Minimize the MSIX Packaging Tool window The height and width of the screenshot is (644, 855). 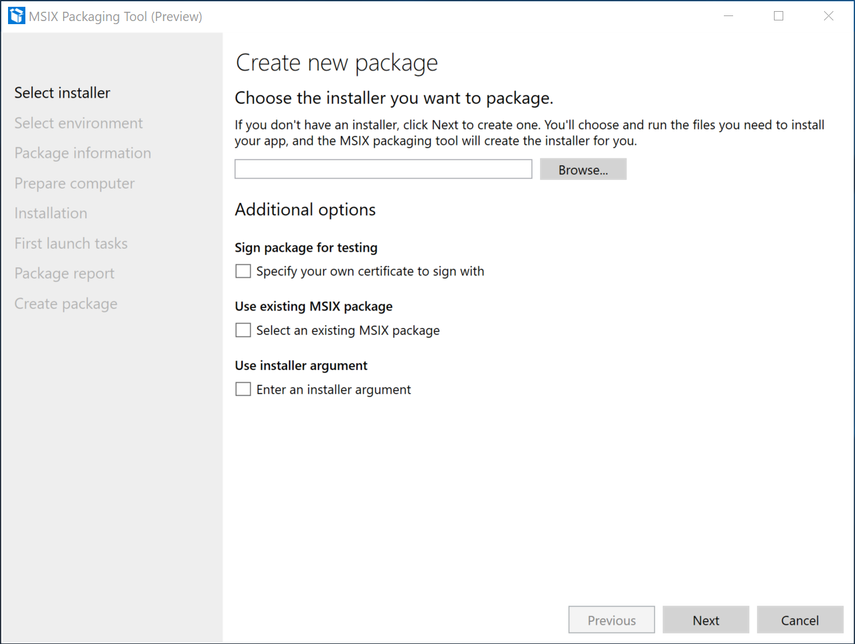coord(729,16)
